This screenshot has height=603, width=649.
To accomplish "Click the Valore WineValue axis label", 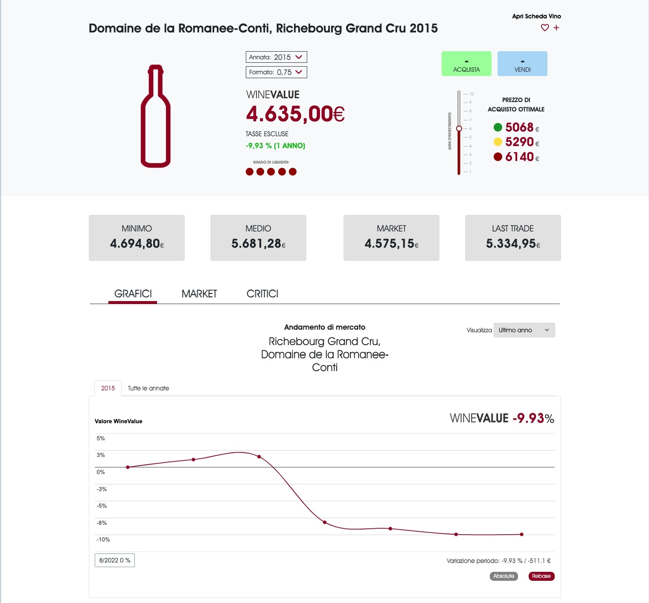I will pyautogui.click(x=119, y=421).
